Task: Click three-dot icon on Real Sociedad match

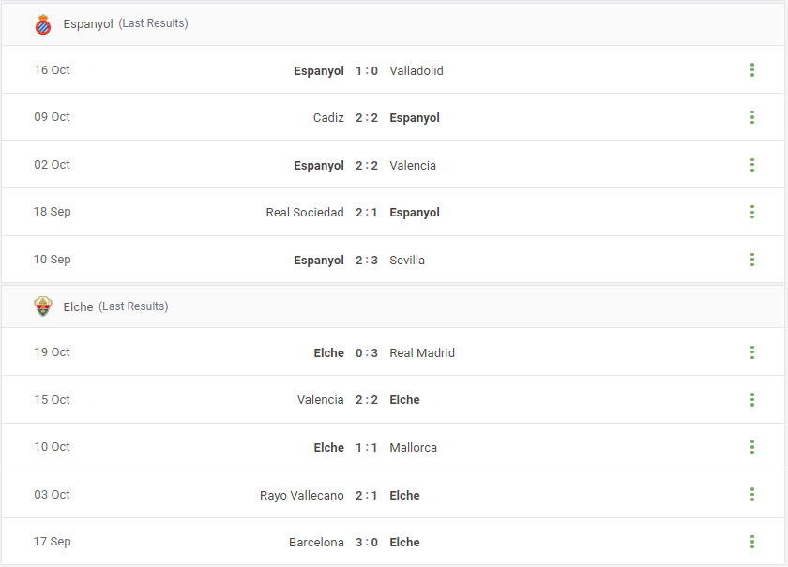Action: click(751, 212)
